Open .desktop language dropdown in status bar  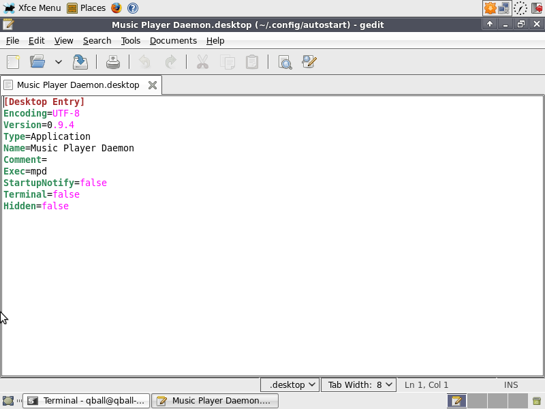[290, 384]
